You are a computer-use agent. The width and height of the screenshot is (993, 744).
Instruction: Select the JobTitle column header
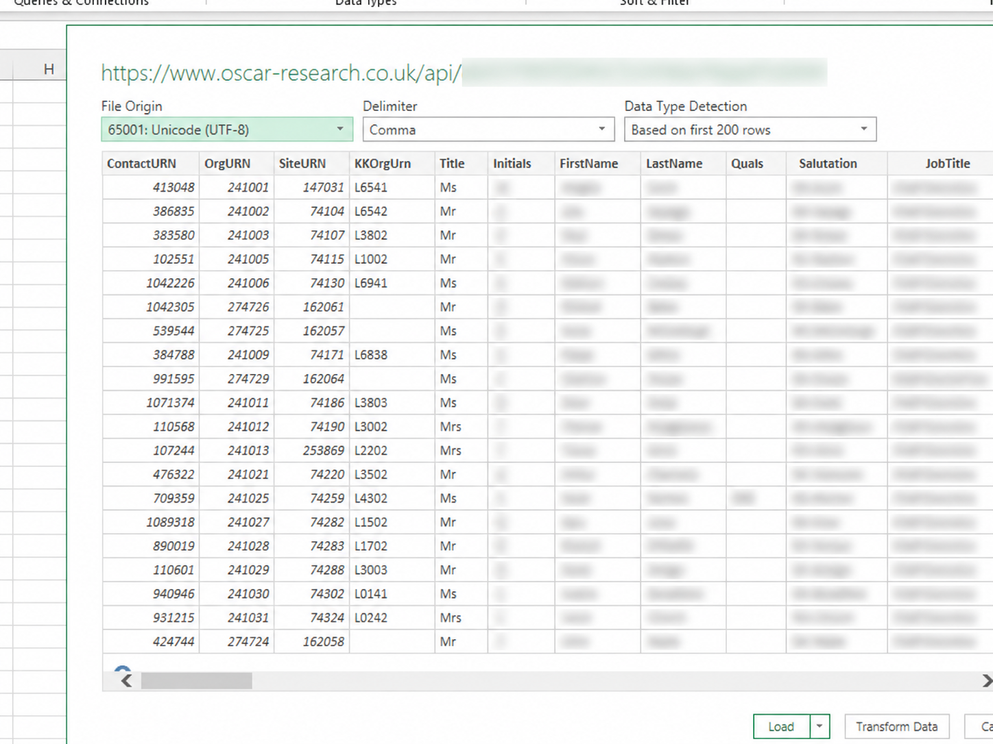point(940,164)
